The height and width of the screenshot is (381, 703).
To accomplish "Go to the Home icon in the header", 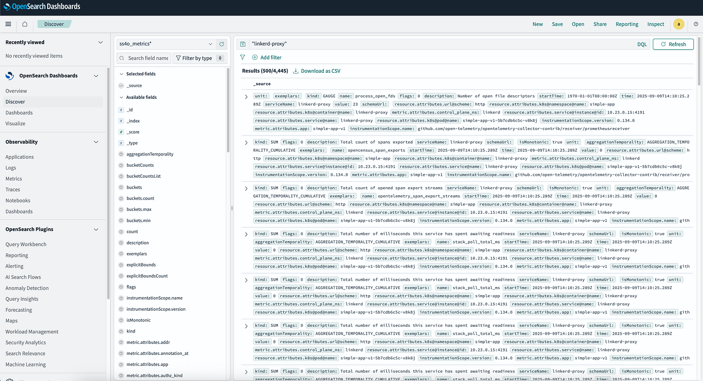I will point(25,24).
